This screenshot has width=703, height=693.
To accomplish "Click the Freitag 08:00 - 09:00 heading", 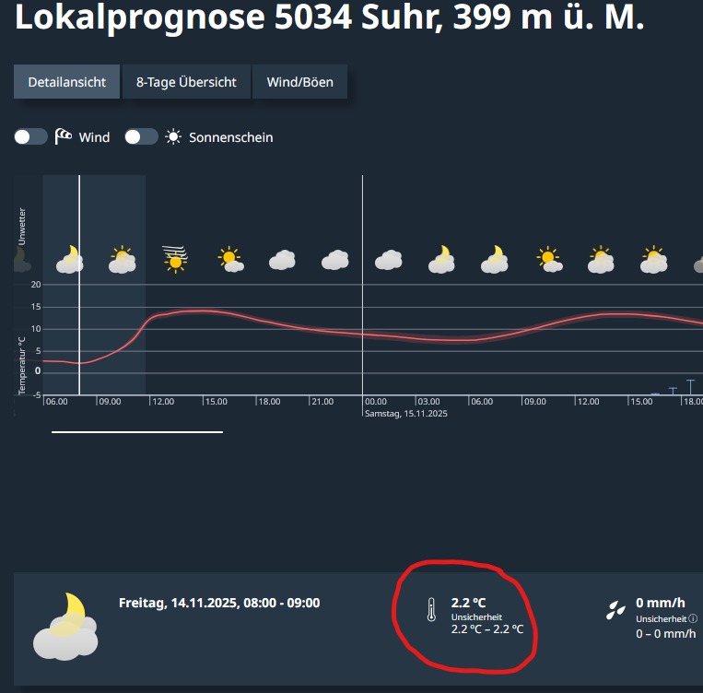I will tap(219, 603).
